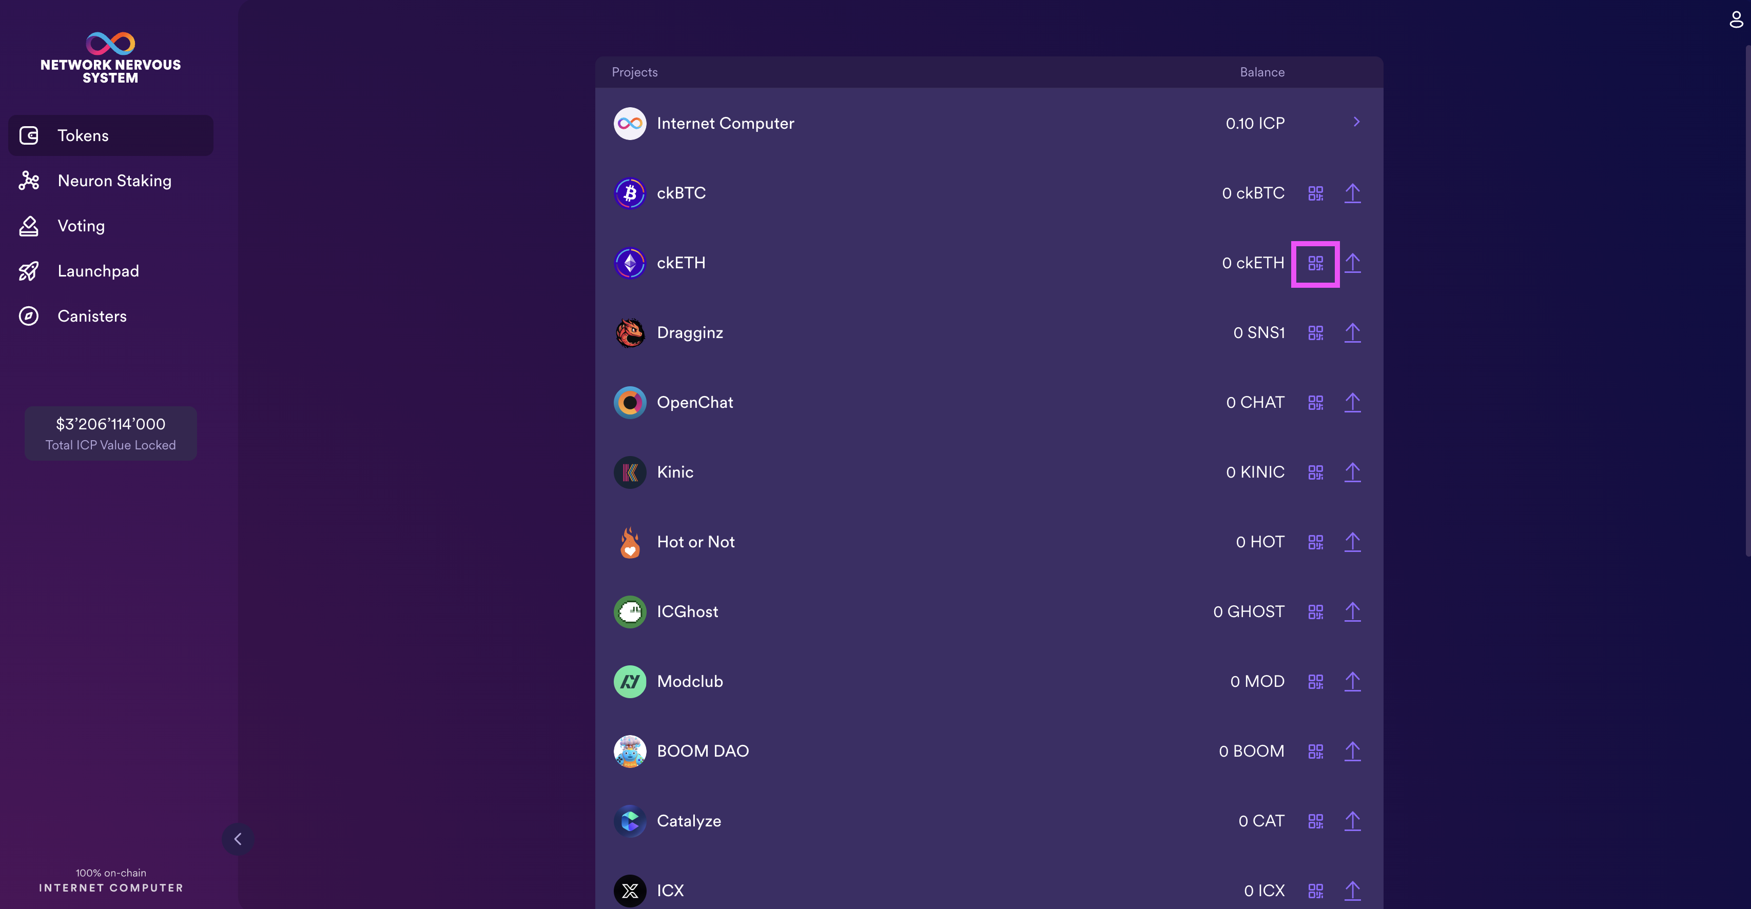Click the send arrow for ckBTC
The width and height of the screenshot is (1751, 909).
coord(1353,193)
